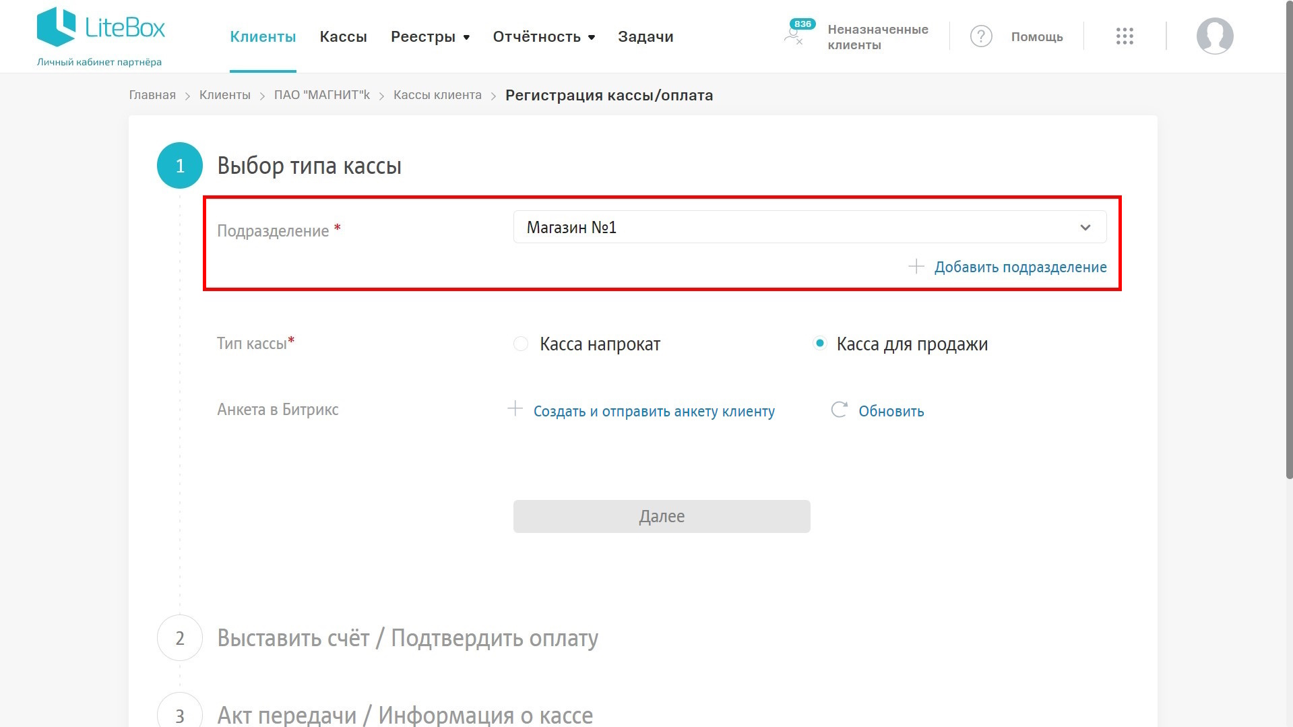Click the Далее button
This screenshot has height=727, width=1293.
tap(662, 516)
